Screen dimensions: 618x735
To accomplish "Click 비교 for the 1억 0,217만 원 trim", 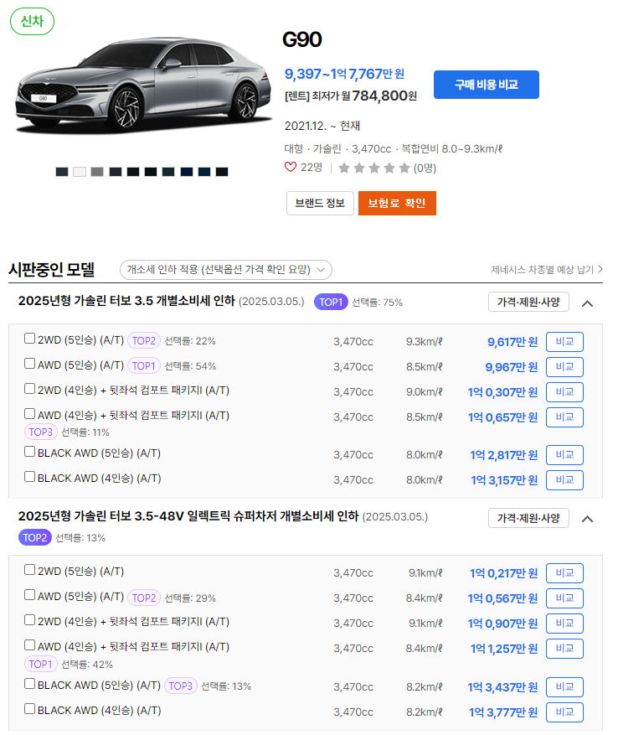I will tap(564, 573).
